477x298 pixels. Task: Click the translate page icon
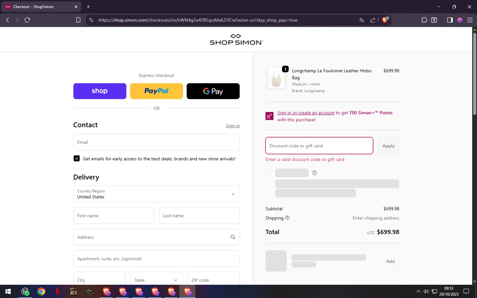[362, 20]
